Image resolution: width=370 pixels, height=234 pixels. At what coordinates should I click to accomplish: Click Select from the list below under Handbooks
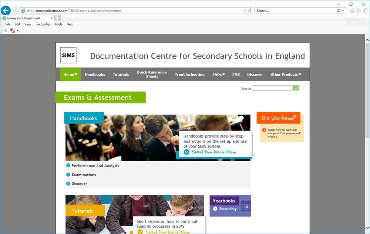coord(214,152)
